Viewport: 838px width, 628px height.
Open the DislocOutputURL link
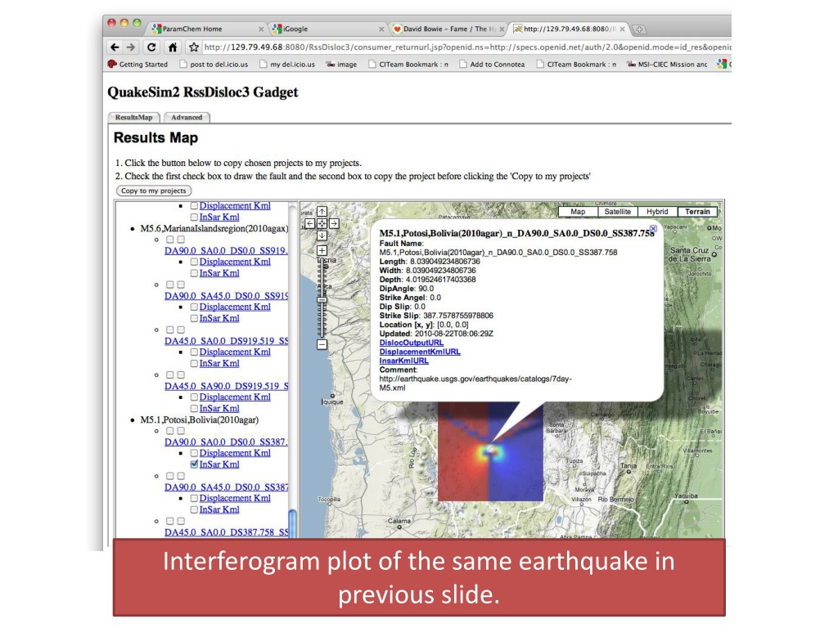tap(411, 343)
